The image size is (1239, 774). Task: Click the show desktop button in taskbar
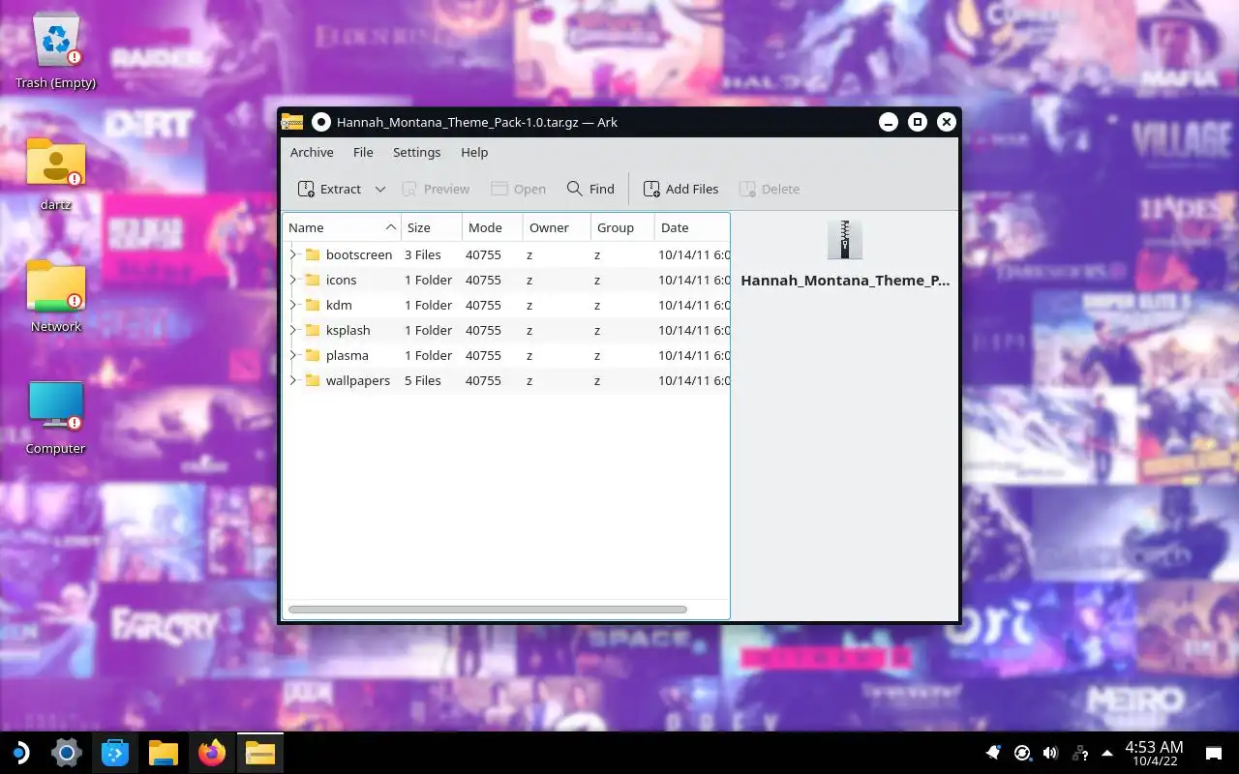1214,753
